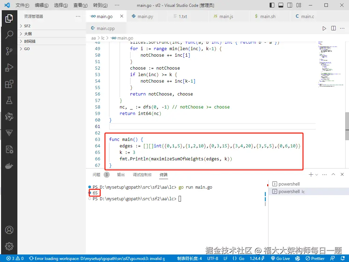Open the Testing flask view

pyautogui.click(x=9, y=101)
